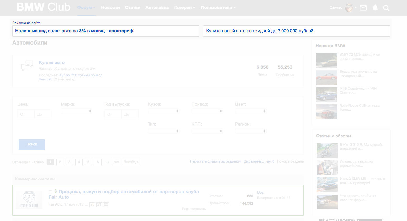Open Локальная покраска article thumbnail
Image resolution: width=407 pixels, height=221 pixels.
tap(327, 168)
